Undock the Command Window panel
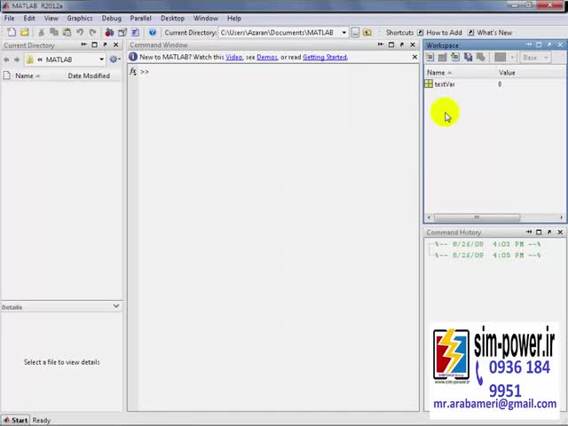Screen dimensions: 568x426 (402, 44)
